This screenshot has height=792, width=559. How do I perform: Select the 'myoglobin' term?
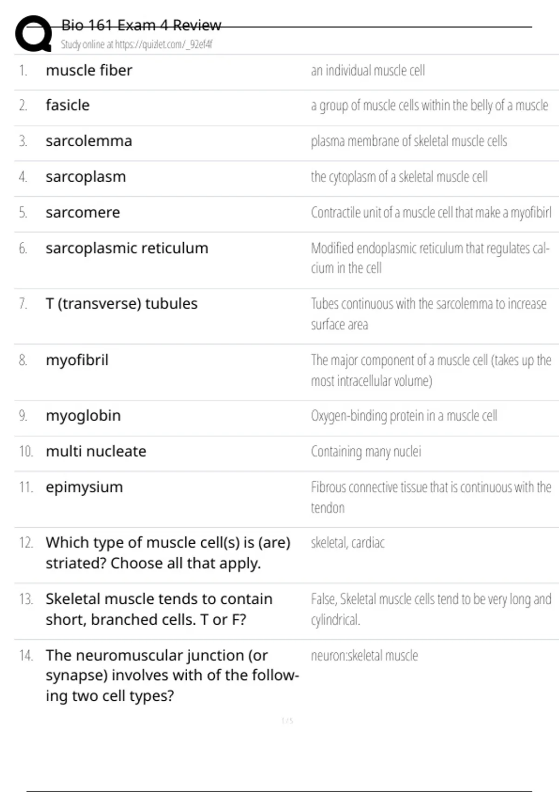click(x=83, y=416)
